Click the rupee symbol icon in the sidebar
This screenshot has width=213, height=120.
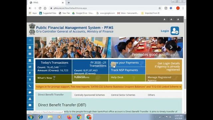point(30,73)
